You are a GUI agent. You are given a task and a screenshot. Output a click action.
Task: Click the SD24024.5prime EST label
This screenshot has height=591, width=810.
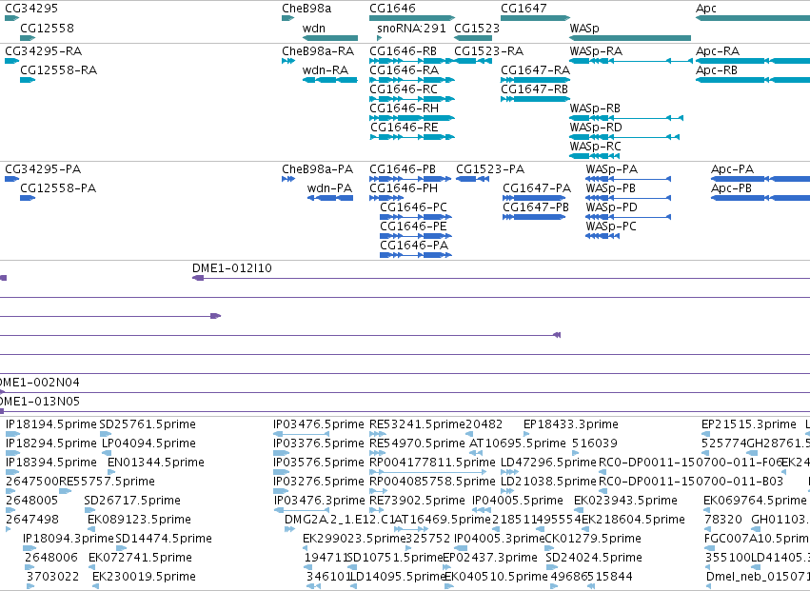click(594, 558)
